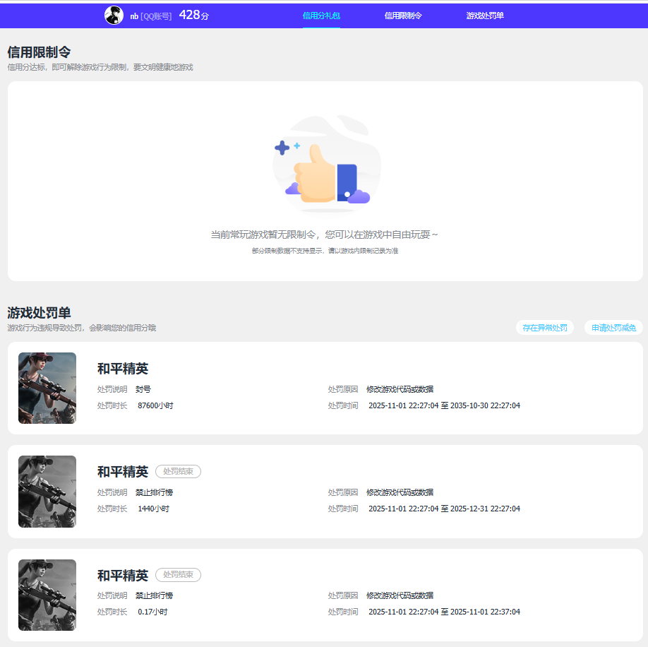
Task: Click the 87600小时 duration value
Action: point(155,405)
